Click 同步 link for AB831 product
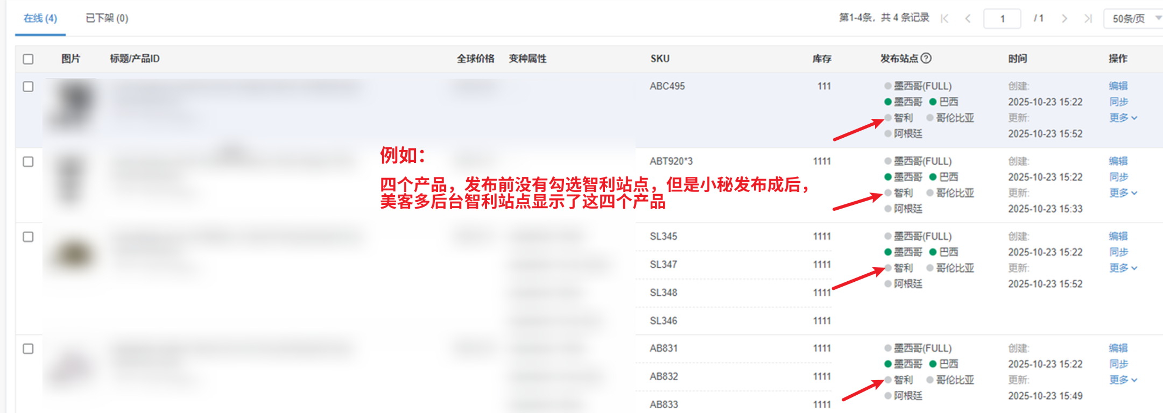 click(x=1118, y=364)
